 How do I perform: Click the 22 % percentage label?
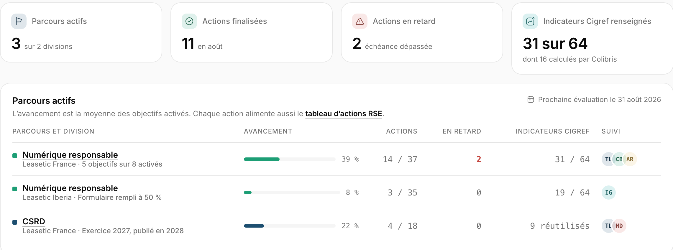tap(350, 226)
